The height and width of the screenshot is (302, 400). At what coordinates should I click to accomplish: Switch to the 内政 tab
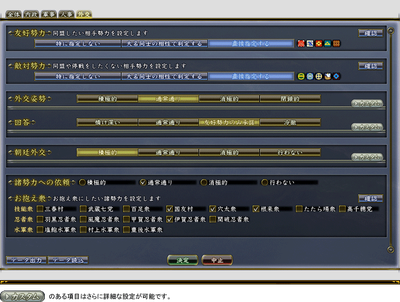[32, 14]
